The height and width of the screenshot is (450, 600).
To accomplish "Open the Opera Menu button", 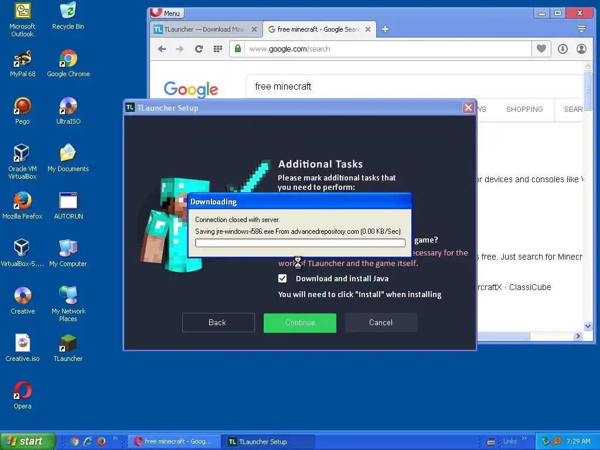I will click(x=167, y=13).
